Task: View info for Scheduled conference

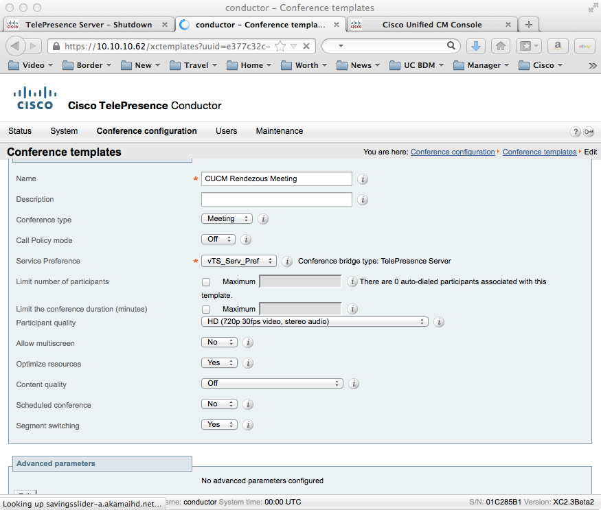Action: (248, 404)
